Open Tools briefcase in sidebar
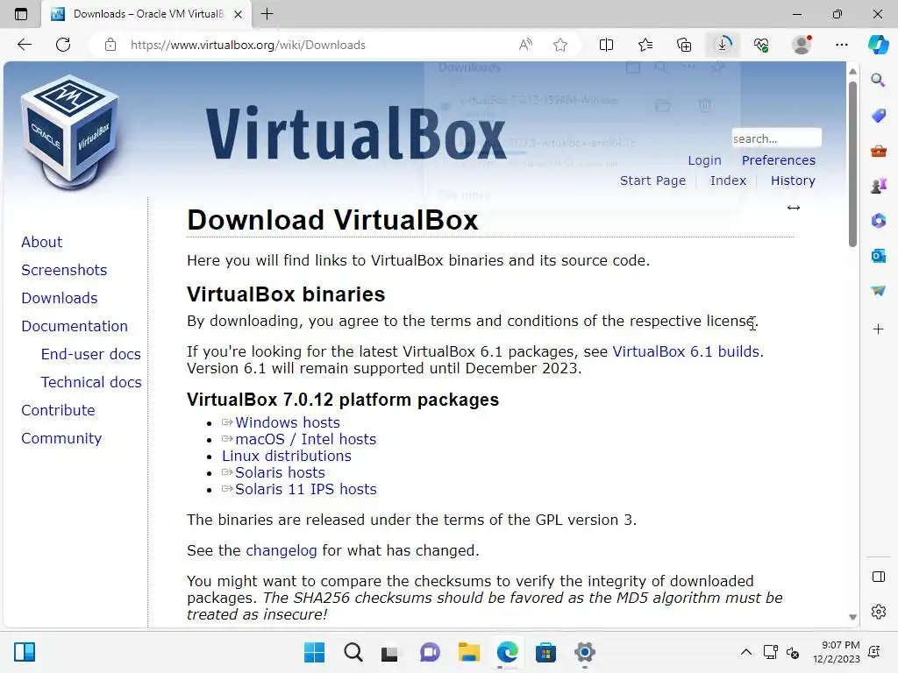 pyautogui.click(x=878, y=151)
